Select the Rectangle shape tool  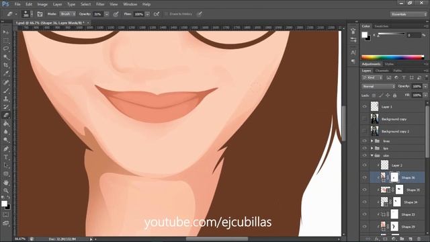coord(6,174)
